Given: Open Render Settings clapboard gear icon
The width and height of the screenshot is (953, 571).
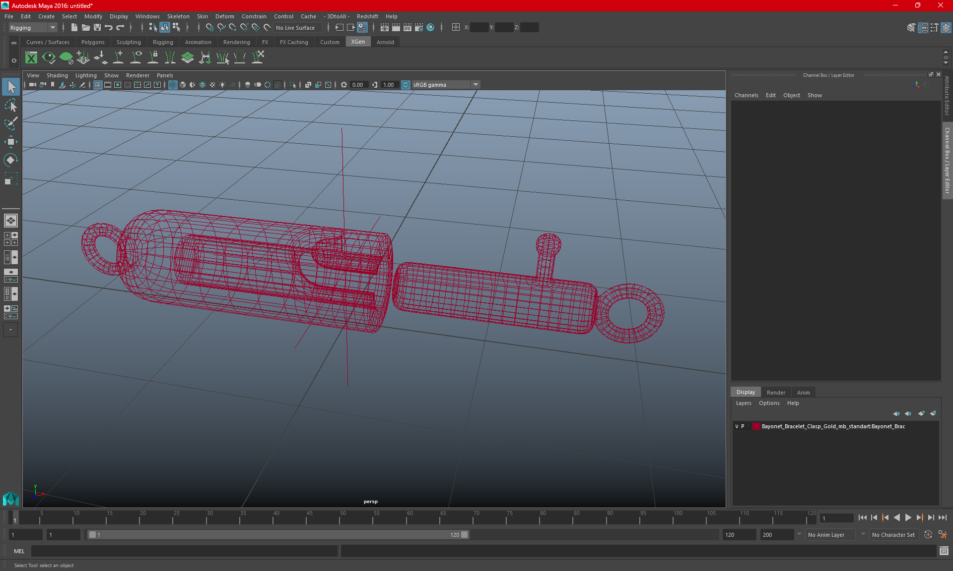Looking at the screenshot, I should (419, 28).
